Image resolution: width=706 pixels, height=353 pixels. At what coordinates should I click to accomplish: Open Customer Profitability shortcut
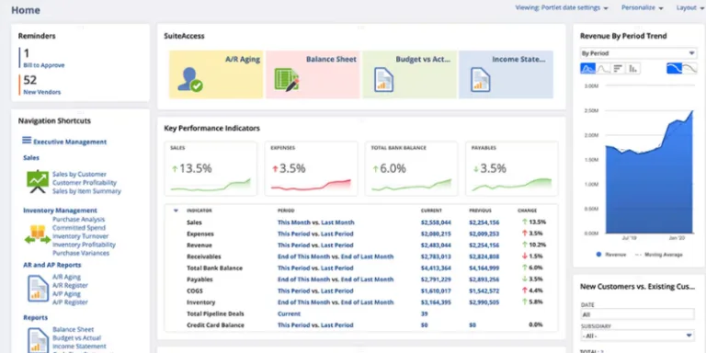tap(85, 183)
